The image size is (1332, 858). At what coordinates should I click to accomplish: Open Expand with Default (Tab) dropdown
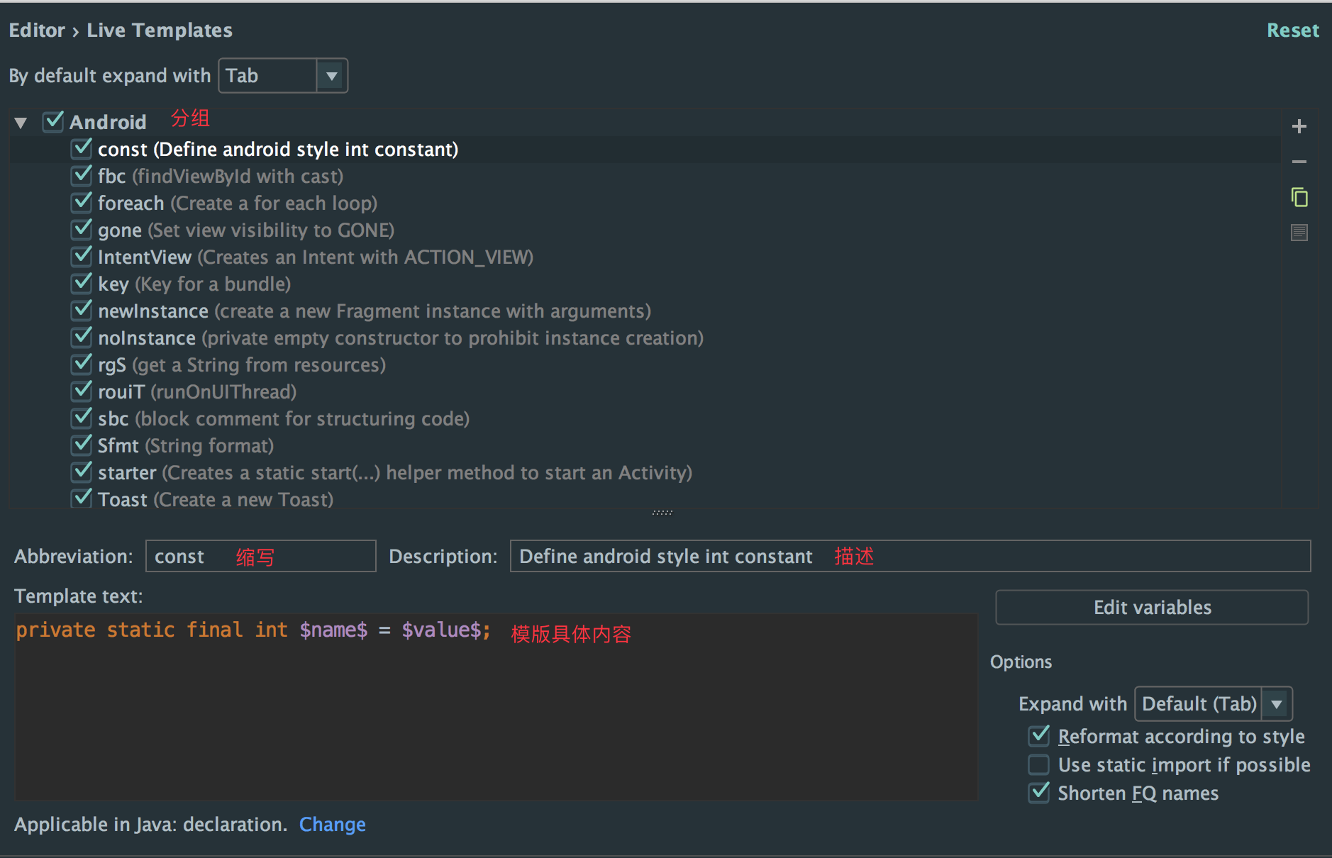(1276, 704)
